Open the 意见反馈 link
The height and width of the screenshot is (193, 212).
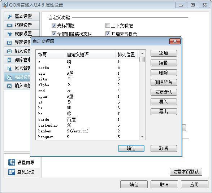tap(26, 172)
